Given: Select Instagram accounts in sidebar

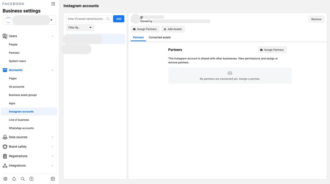Looking at the screenshot, I should click(29, 112).
